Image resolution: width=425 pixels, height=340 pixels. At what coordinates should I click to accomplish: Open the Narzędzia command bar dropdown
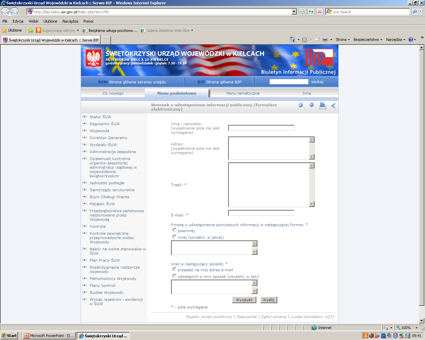(396, 40)
